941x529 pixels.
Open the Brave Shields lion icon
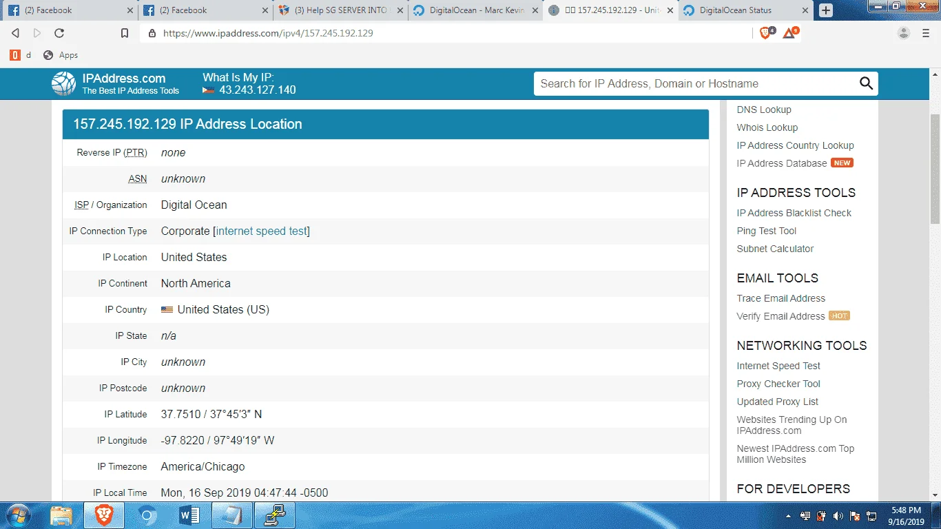click(x=766, y=33)
